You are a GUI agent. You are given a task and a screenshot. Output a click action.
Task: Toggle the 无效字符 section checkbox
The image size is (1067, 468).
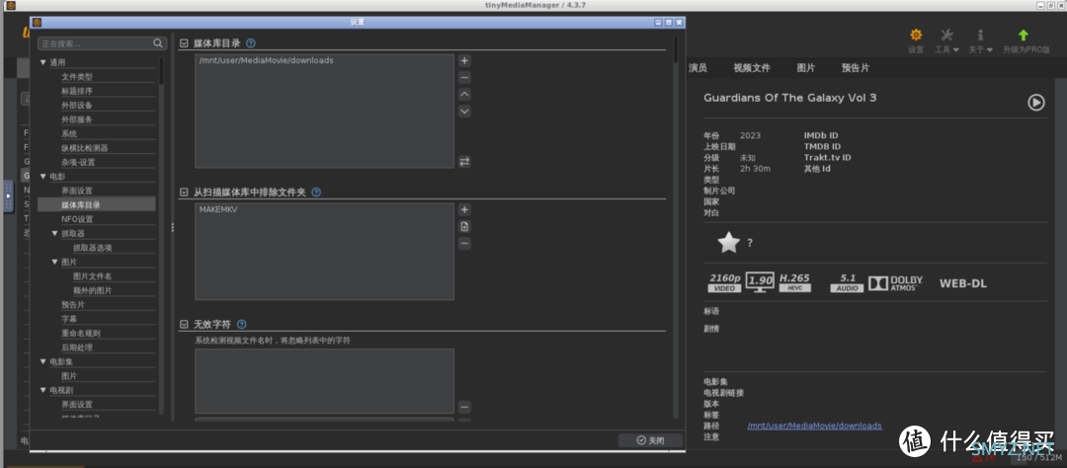[x=184, y=324]
